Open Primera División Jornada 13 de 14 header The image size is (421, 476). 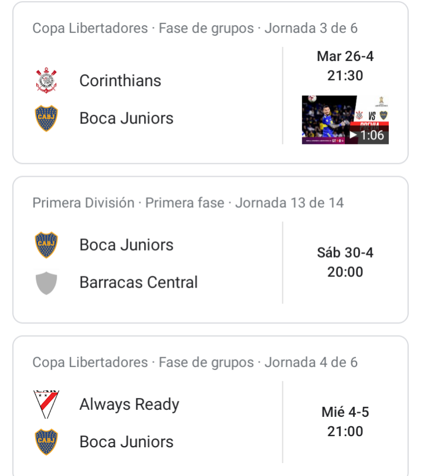[188, 203]
